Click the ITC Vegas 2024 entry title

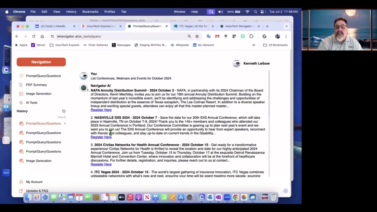coord(107,172)
